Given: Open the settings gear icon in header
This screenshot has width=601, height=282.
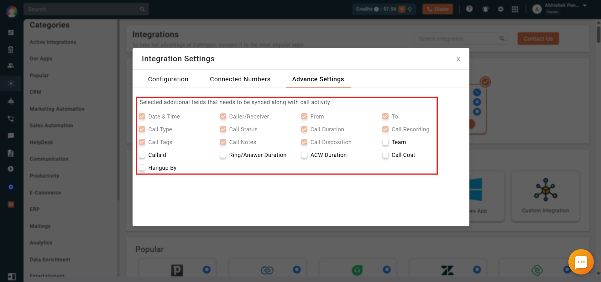Looking at the screenshot, I should [x=501, y=9].
